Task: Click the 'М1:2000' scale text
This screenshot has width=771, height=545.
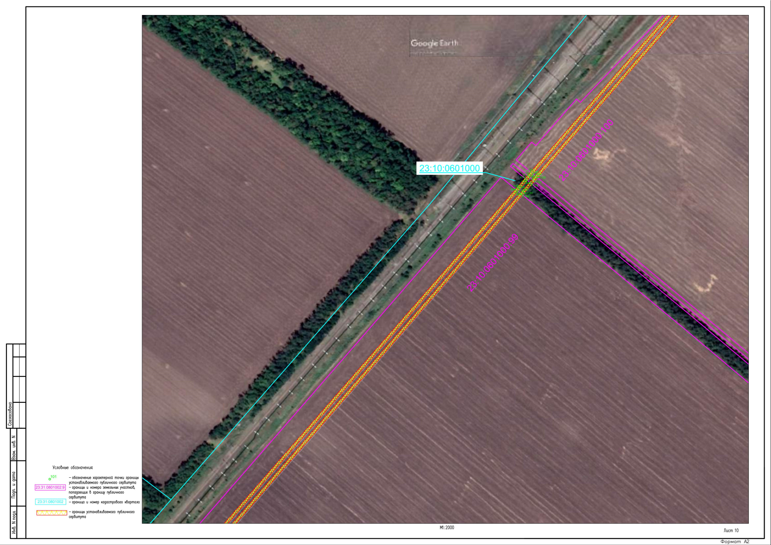Action: pyautogui.click(x=447, y=528)
